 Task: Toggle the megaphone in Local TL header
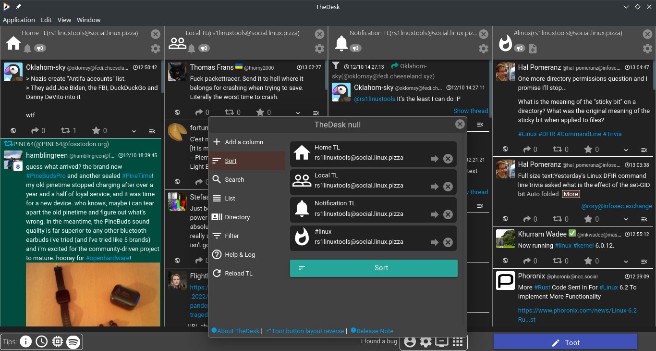coord(205,48)
